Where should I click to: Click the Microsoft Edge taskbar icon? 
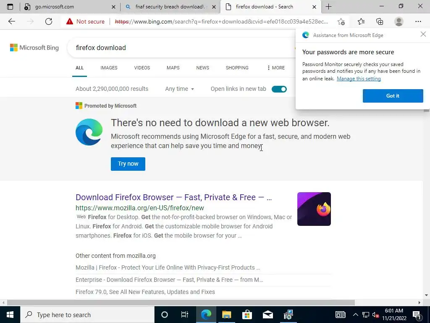206,315
